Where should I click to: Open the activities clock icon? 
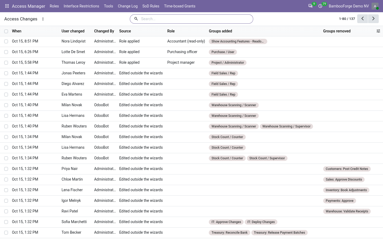[320, 6]
